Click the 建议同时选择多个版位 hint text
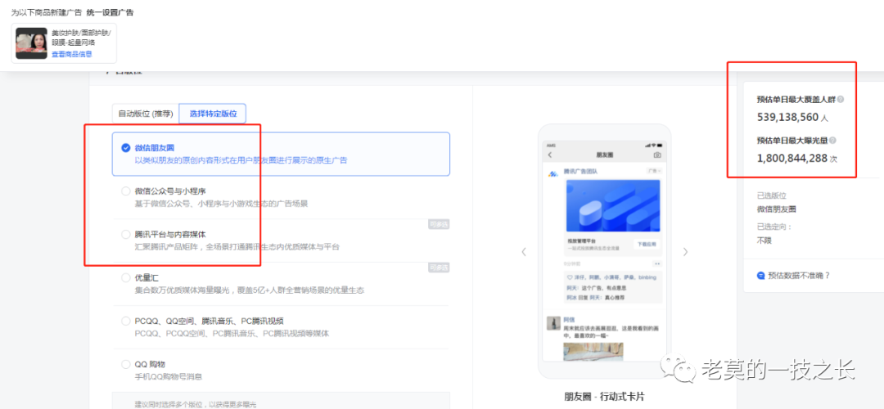This screenshot has width=884, height=409. tap(195, 404)
